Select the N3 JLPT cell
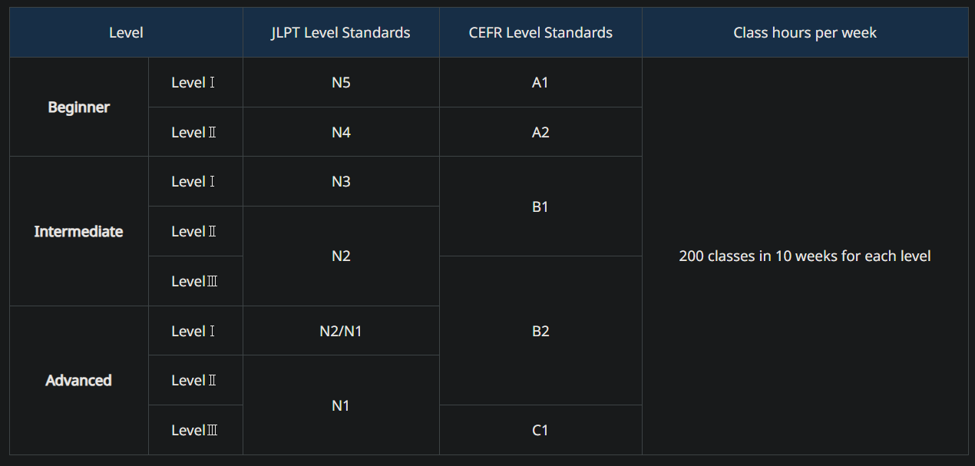The width and height of the screenshot is (975, 466). click(x=341, y=181)
